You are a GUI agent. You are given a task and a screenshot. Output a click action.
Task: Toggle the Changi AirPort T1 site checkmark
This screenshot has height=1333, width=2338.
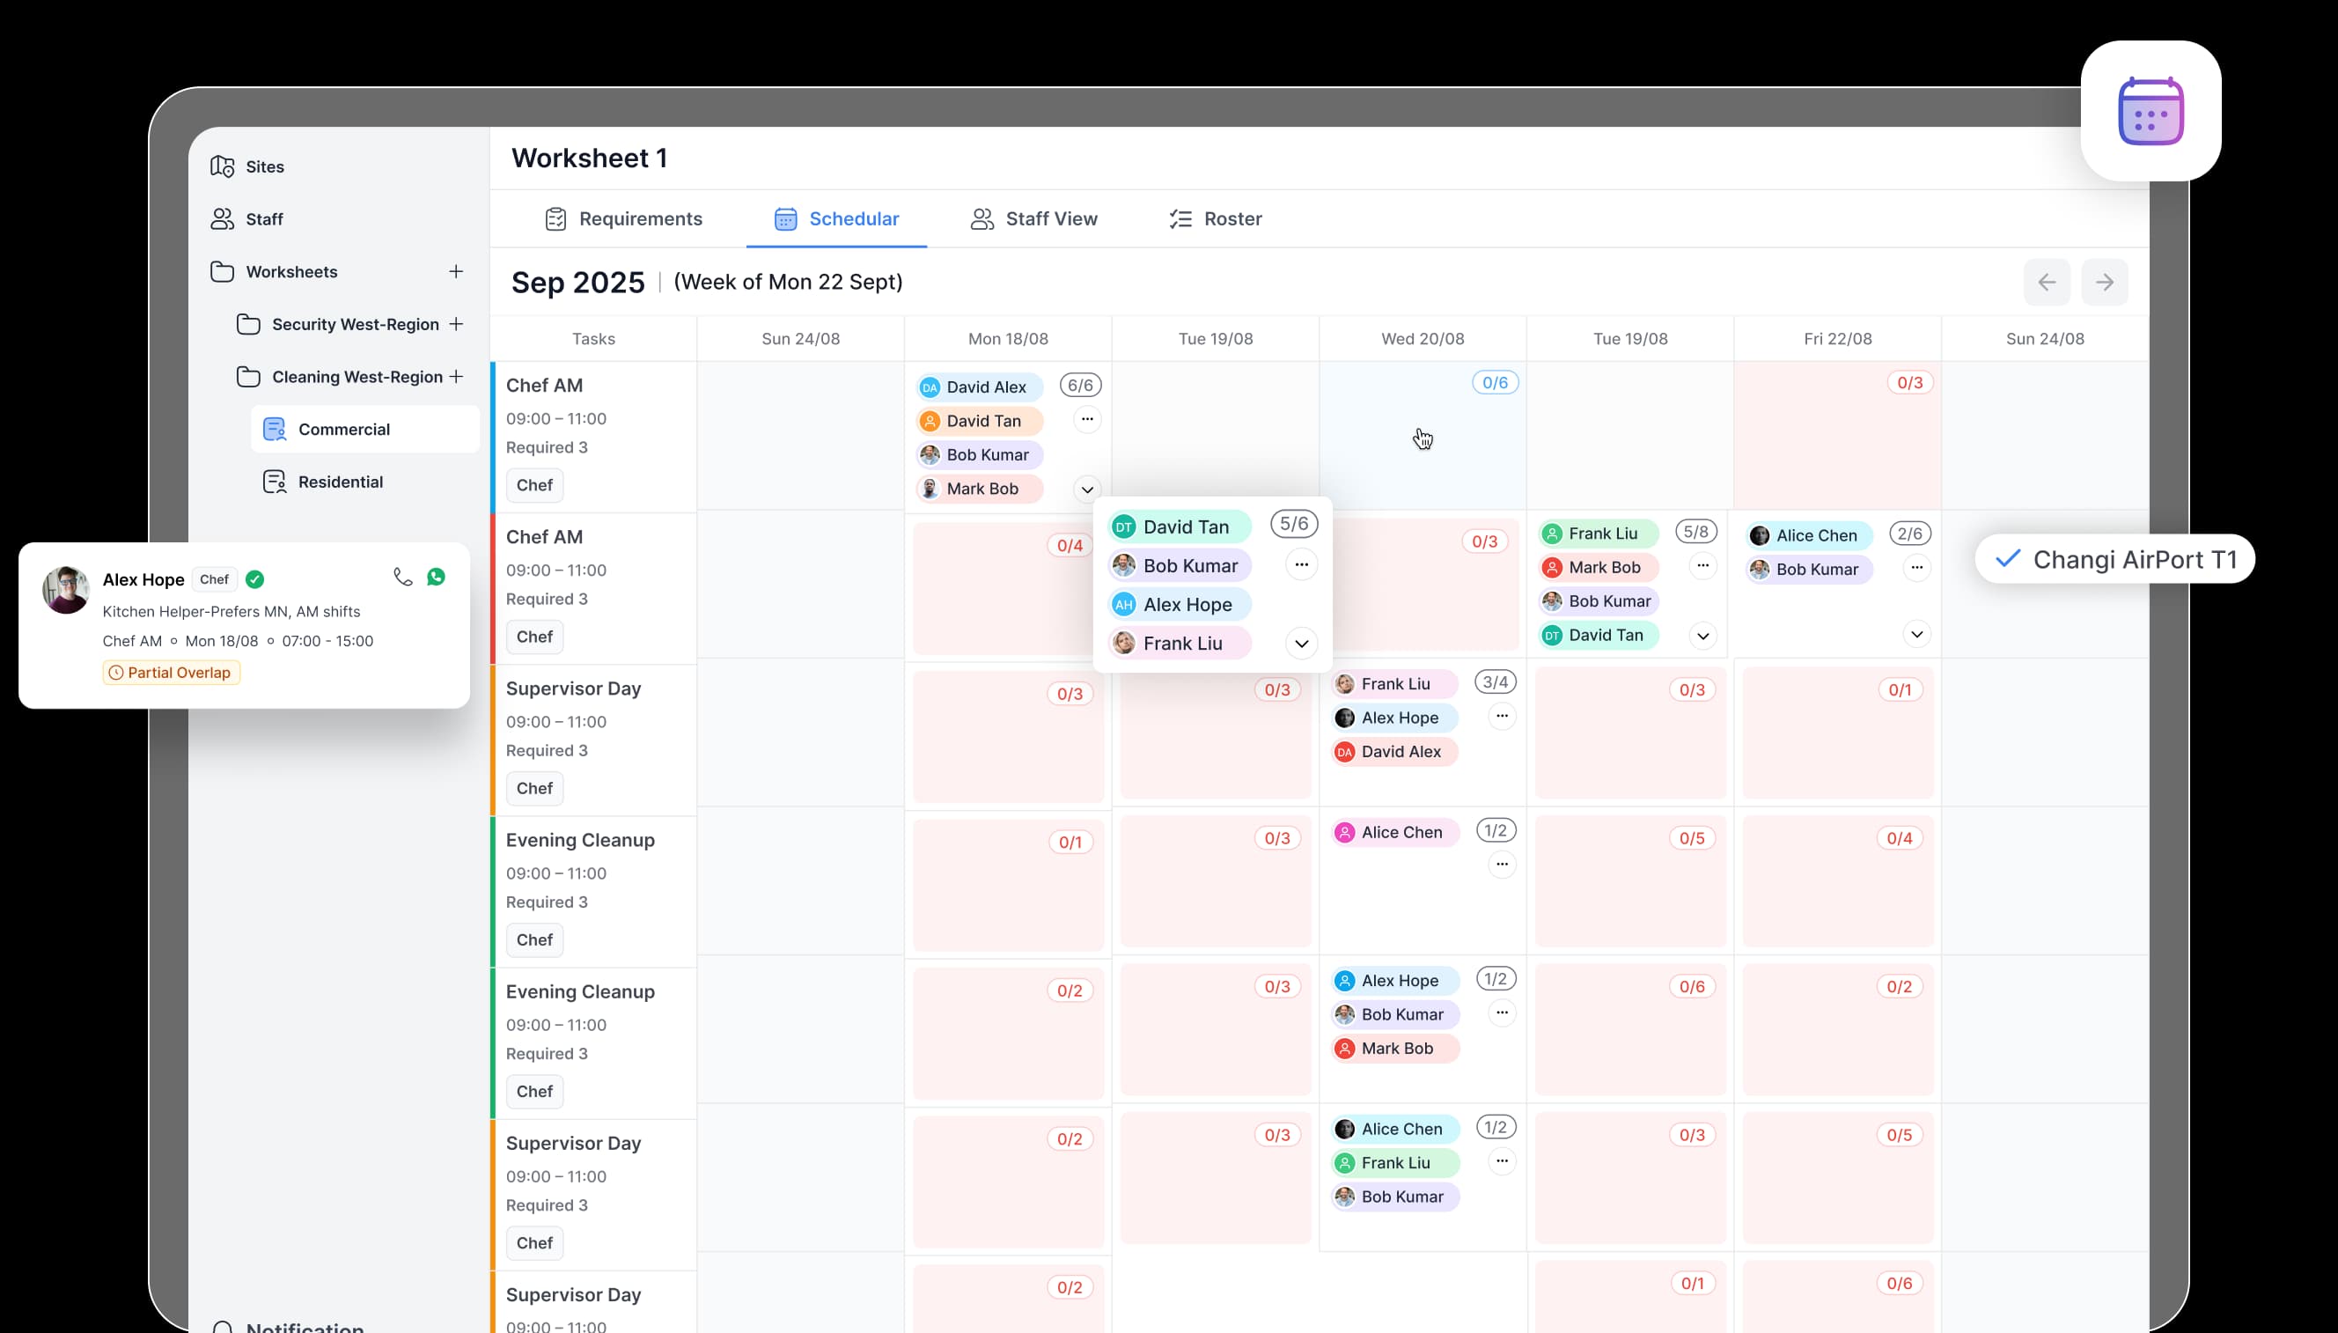coord(2008,558)
